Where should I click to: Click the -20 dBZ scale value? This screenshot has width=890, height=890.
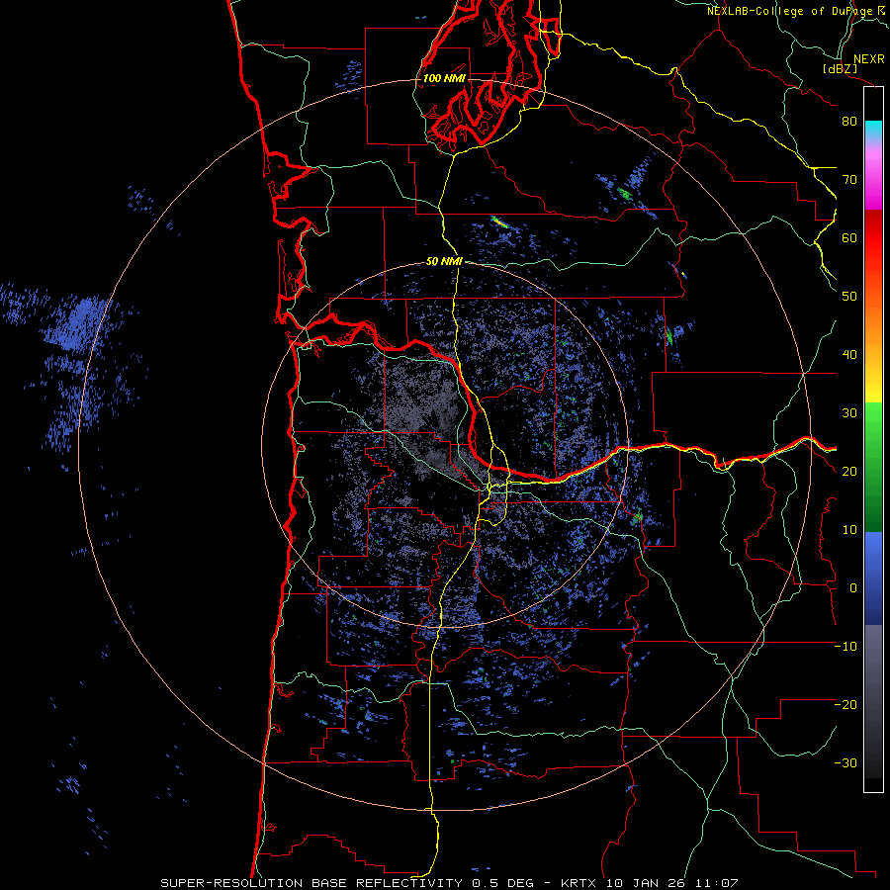[x=845, y=705]
